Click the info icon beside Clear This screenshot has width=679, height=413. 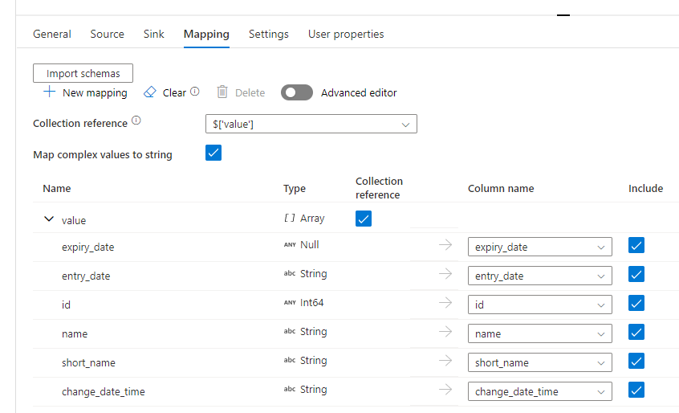click(194, 92)
